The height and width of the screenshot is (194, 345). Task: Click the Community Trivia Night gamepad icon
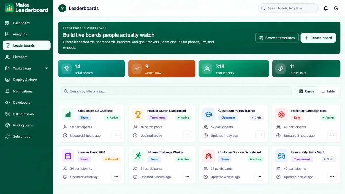click(x=281, y=156)
